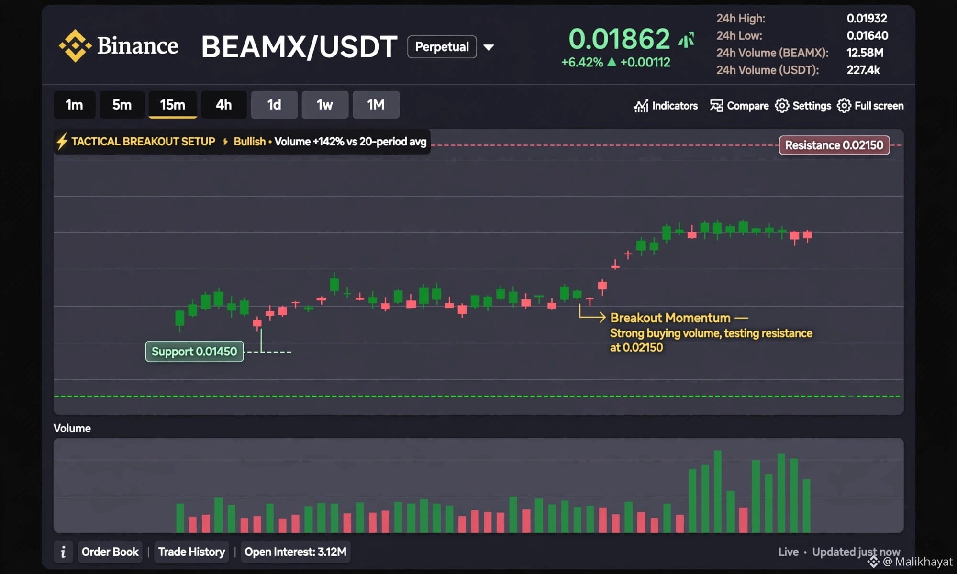Click the +0.00112 change value
This screenshot has width=957, height=574.
645,62
